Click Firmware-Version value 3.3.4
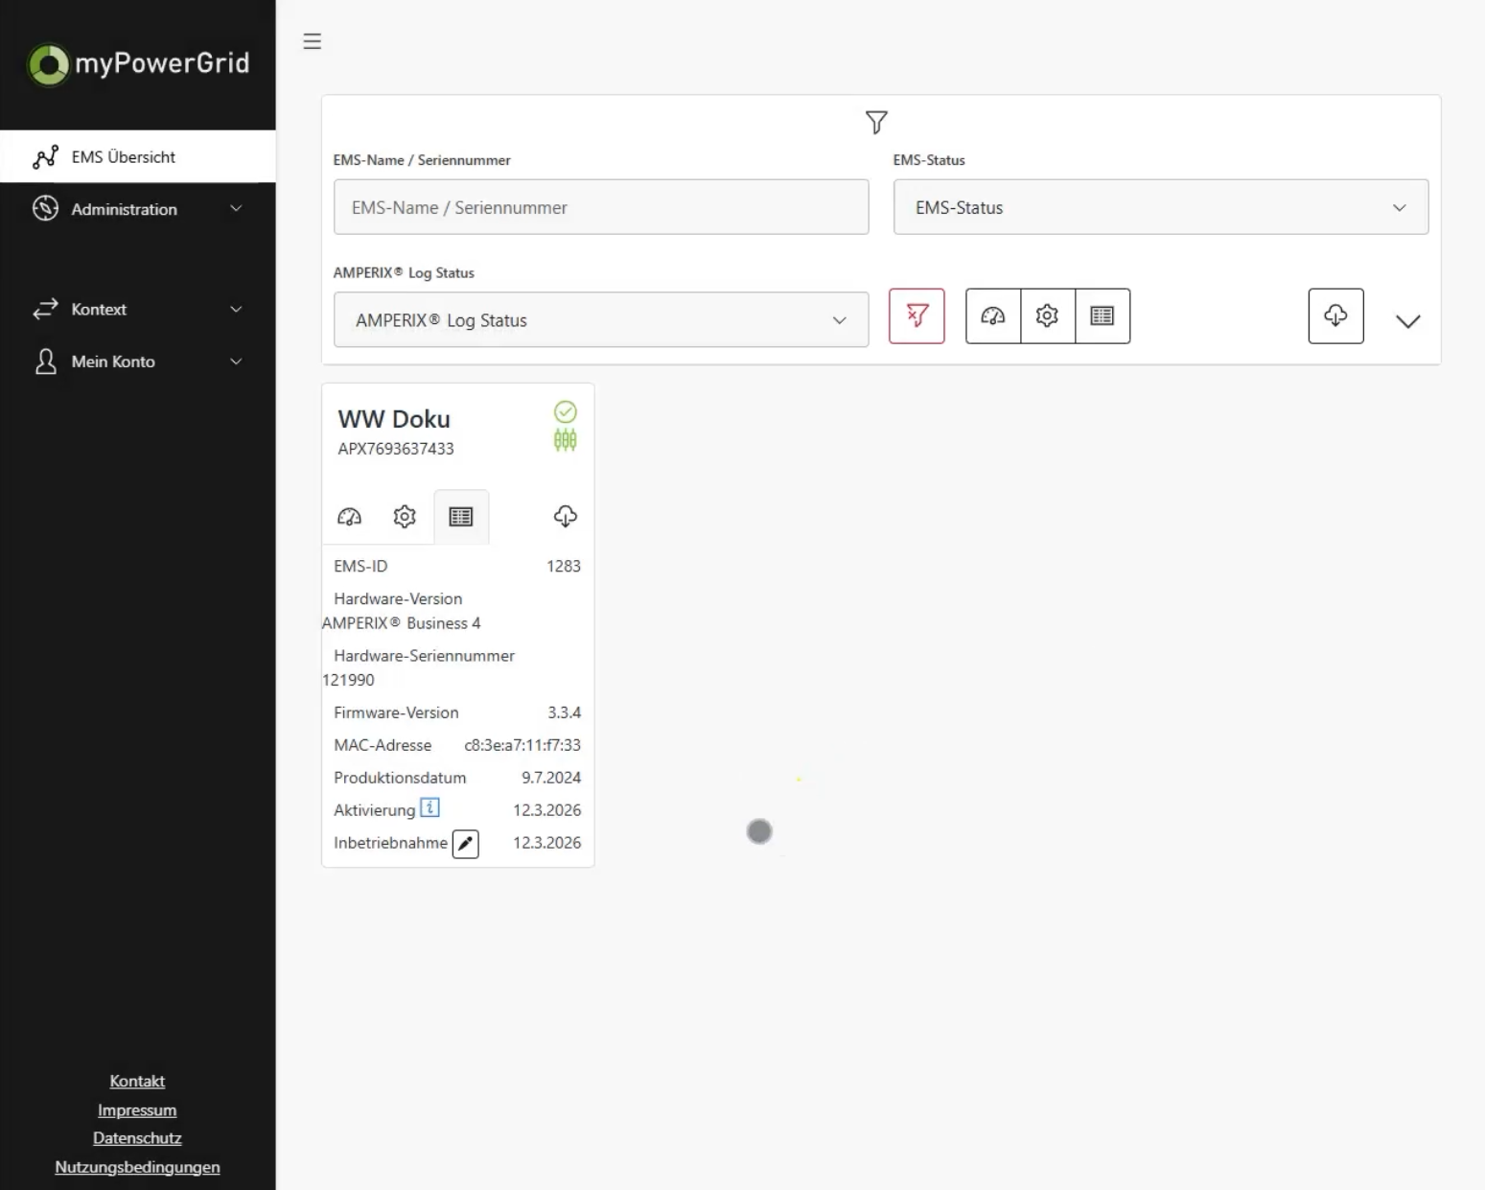This screenshot has height=1190, width=1485. (x=565, y=712)
